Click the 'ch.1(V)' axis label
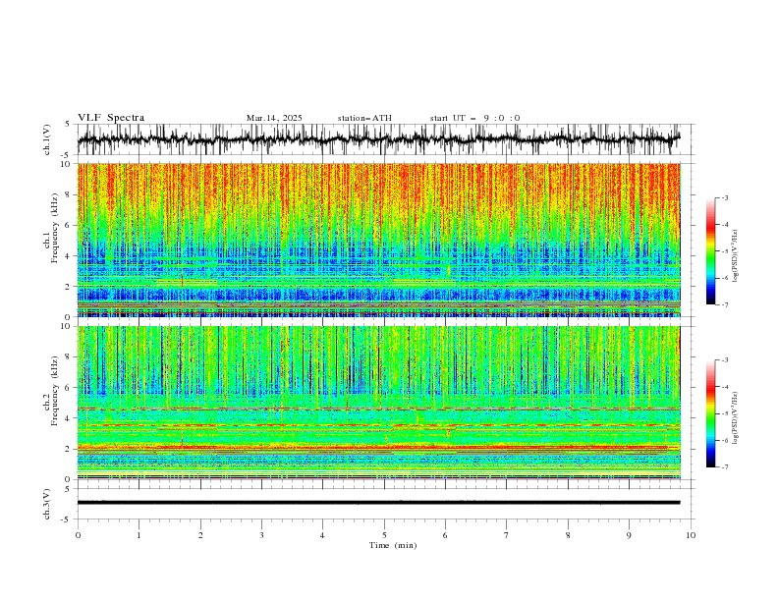Image resolution: width=778 pixels, height=601 pixels. (47, 139)
